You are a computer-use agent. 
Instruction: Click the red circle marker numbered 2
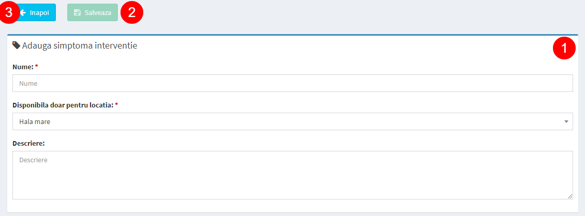(x=132, y=12)
